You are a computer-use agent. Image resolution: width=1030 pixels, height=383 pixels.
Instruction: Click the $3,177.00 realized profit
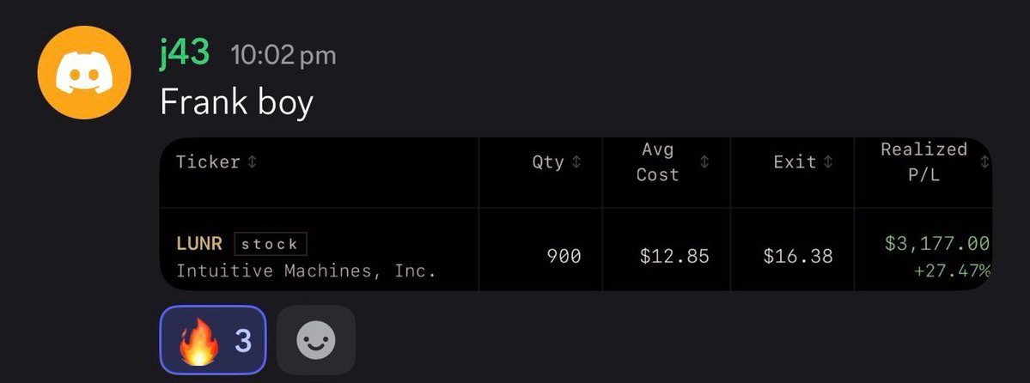937,244
